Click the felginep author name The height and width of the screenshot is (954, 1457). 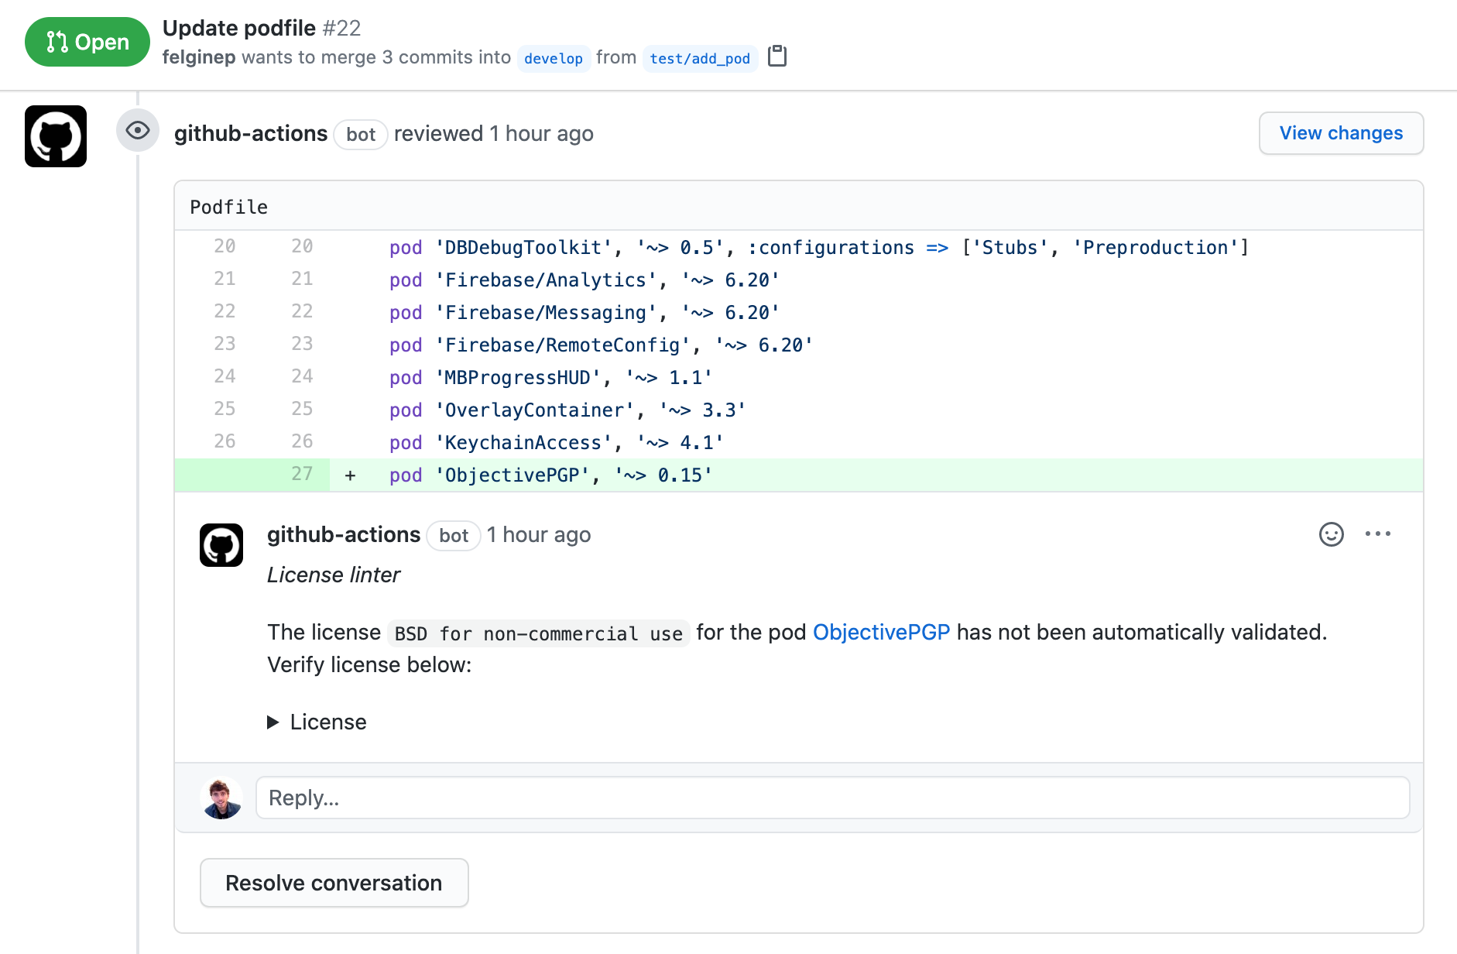(x=199, y=57)
